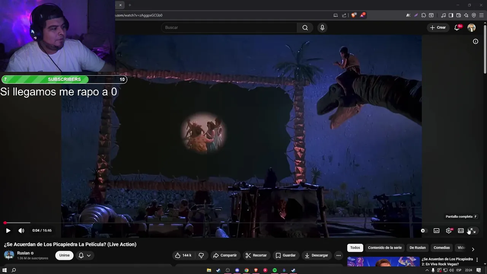Screen dimensions: 487x274
Task: Open the browser hamburger main menu
Action: tap(481, 15)
